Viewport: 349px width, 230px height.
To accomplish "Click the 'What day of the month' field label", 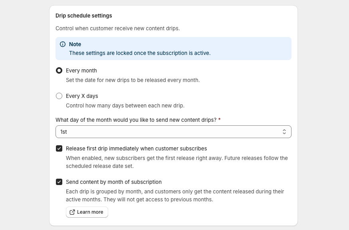I will (136, 120).
